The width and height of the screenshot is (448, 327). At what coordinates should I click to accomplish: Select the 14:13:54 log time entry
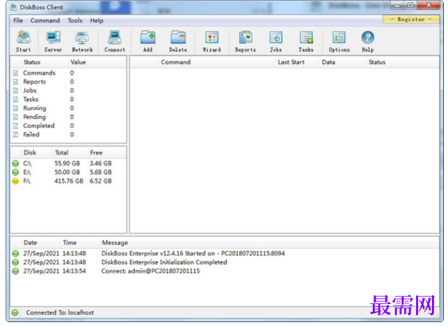point(74,271)
